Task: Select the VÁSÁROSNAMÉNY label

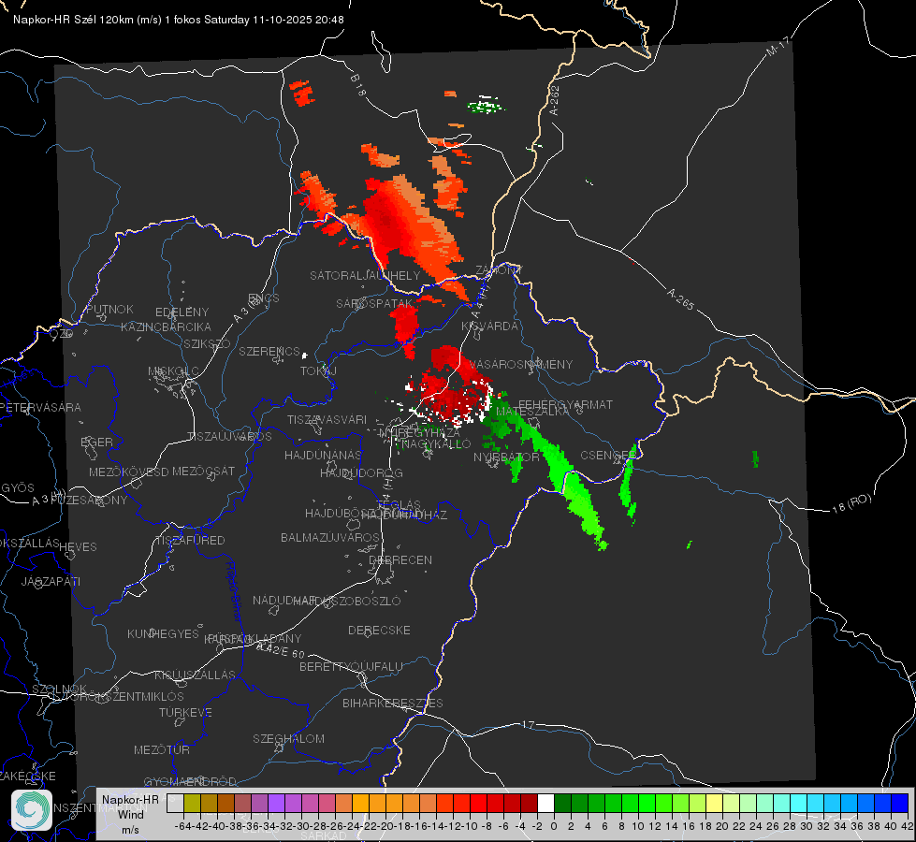Action: coord(520,364)
